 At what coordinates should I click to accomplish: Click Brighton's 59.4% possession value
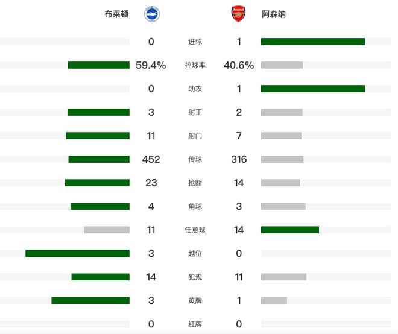(x=151, y=65)
